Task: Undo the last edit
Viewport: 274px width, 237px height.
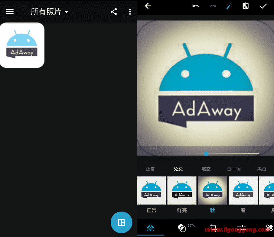Action: [196, 6]
